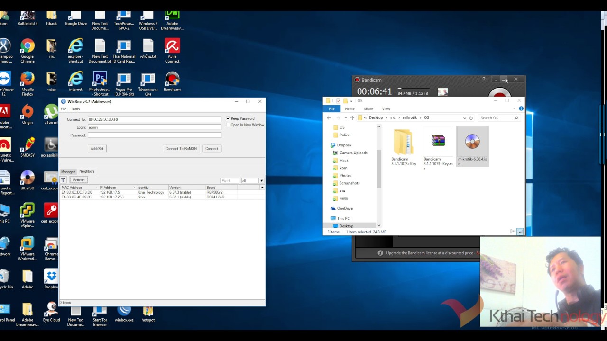Click Connect To RoMON button

click(181, 148)
